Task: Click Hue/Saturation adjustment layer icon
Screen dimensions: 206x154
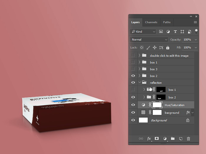Action: click(143, 105)
